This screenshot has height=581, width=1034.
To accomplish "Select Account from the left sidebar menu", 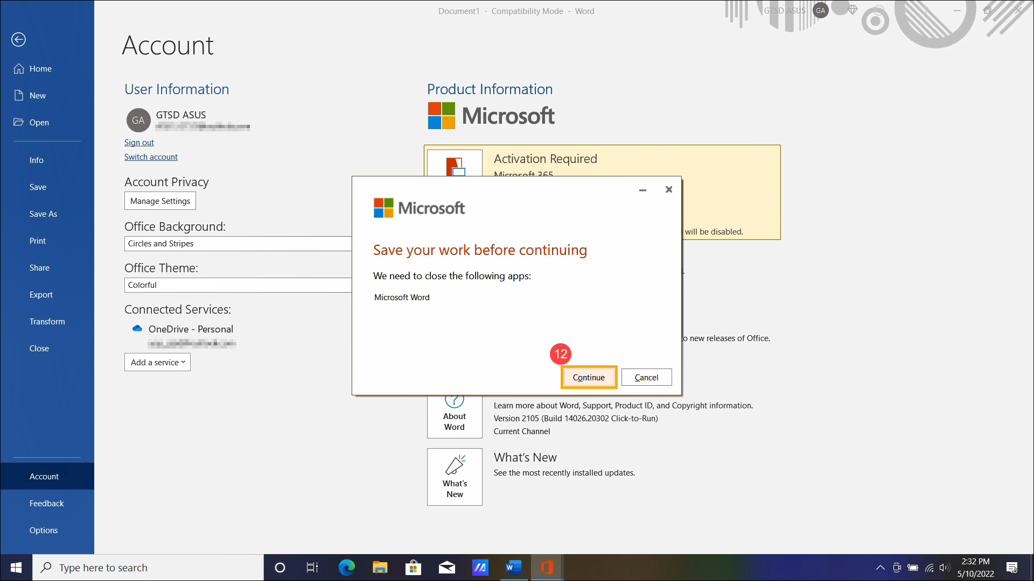I will 44,476.
